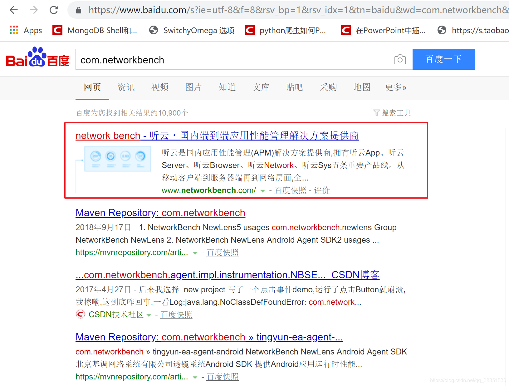Open the SwitchyOmega 选项 bookmark

coord(192,30)
